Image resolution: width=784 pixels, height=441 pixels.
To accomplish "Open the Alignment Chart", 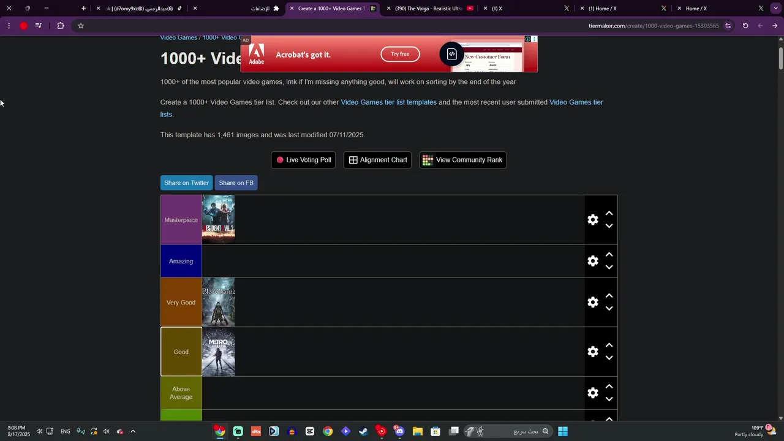I will coord(377,160).
